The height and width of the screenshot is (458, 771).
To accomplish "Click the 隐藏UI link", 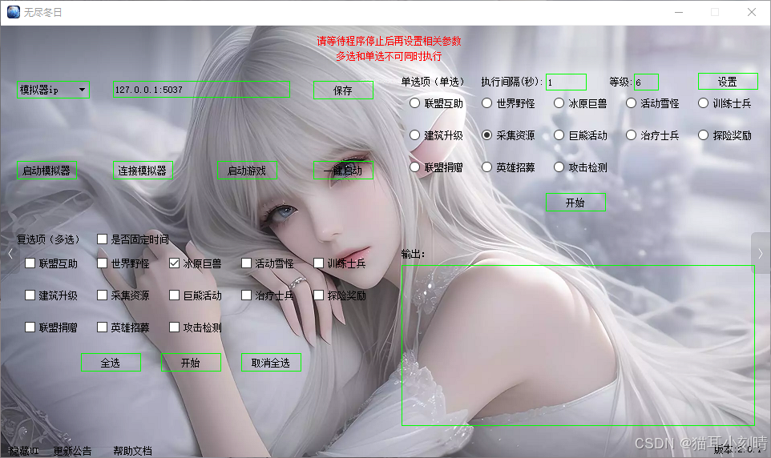I will click(x=23, y=451).
